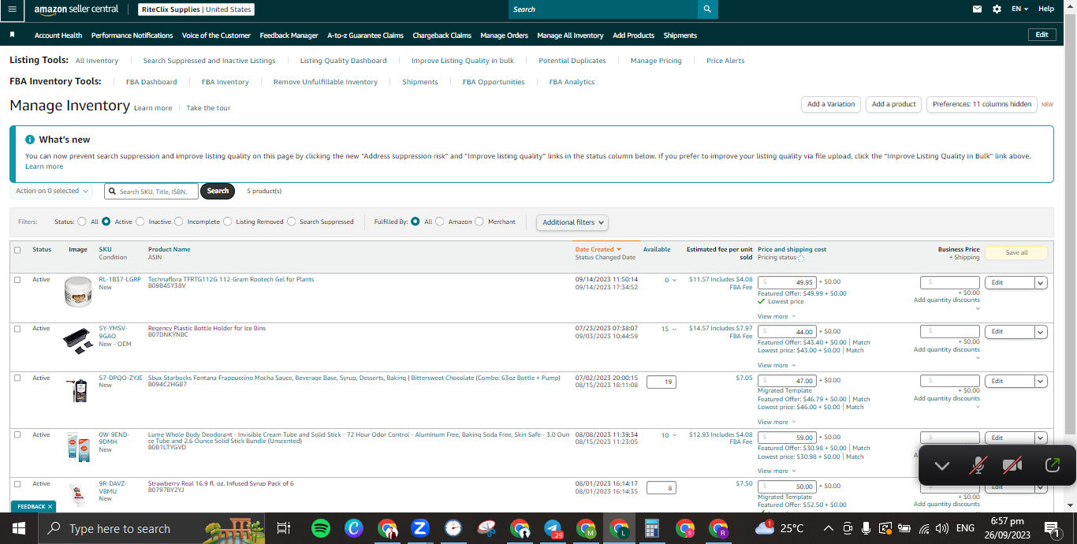
Task: Open the EN language dropdown
Action: (x=1019, y=9)
